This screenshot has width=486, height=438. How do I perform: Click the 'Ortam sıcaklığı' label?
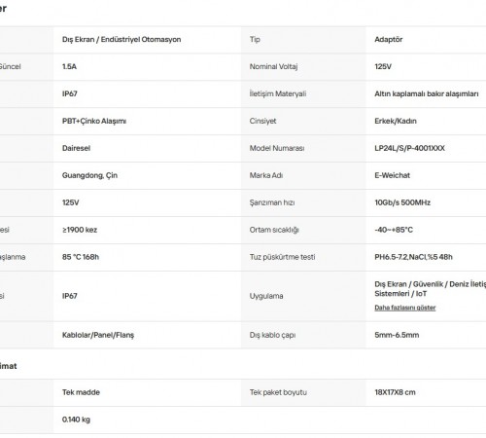(x=274, y=230)
